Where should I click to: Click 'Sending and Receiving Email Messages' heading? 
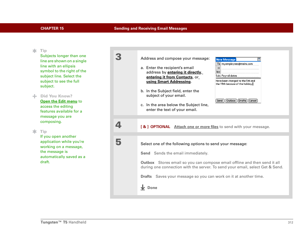pos(151,28)
